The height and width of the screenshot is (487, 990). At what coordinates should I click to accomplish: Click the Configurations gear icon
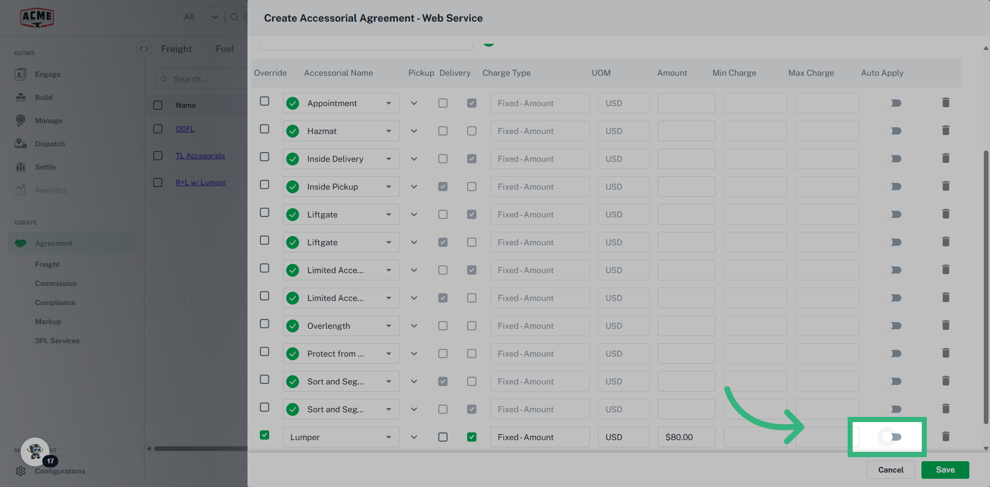click(x=21, y=471)
